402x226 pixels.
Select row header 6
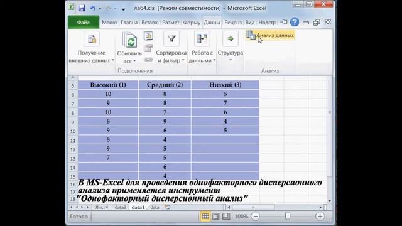click(73, 95)
